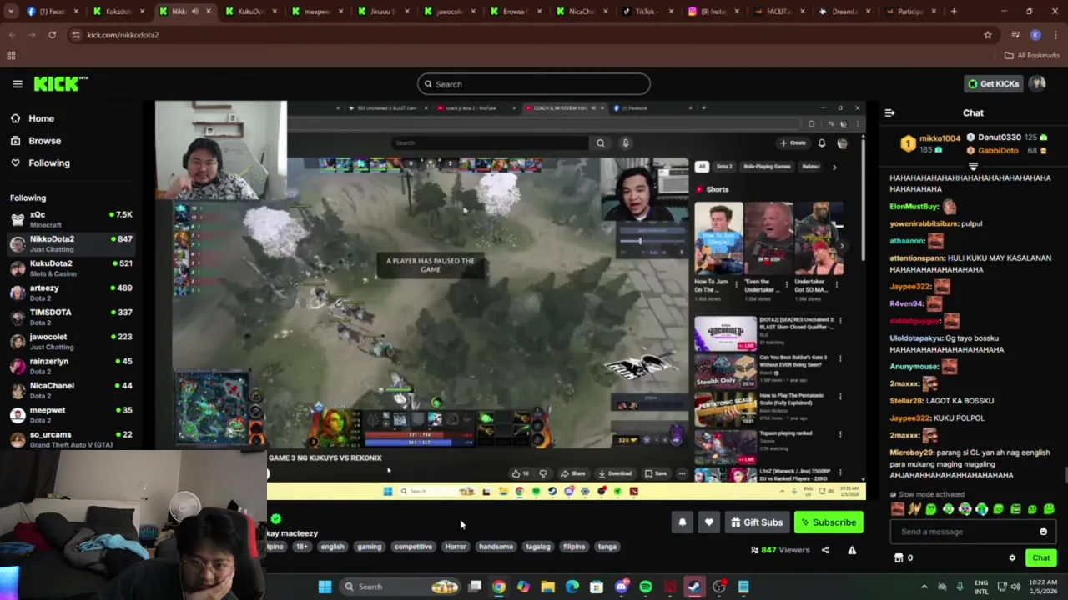Open KukuDota2 channel in Following list
1068x600 pixels.
(x=71, y=267)
